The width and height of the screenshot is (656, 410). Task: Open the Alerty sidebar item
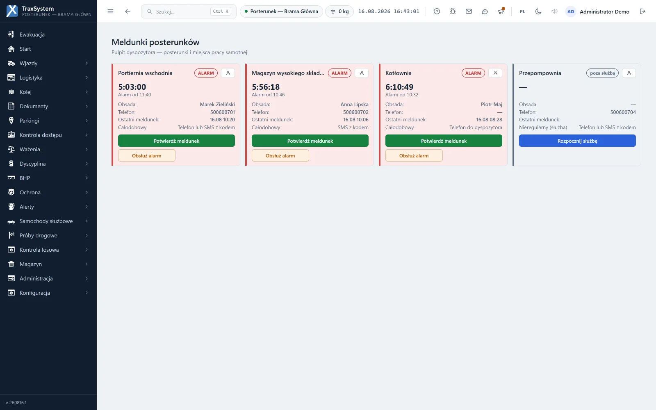48,207
